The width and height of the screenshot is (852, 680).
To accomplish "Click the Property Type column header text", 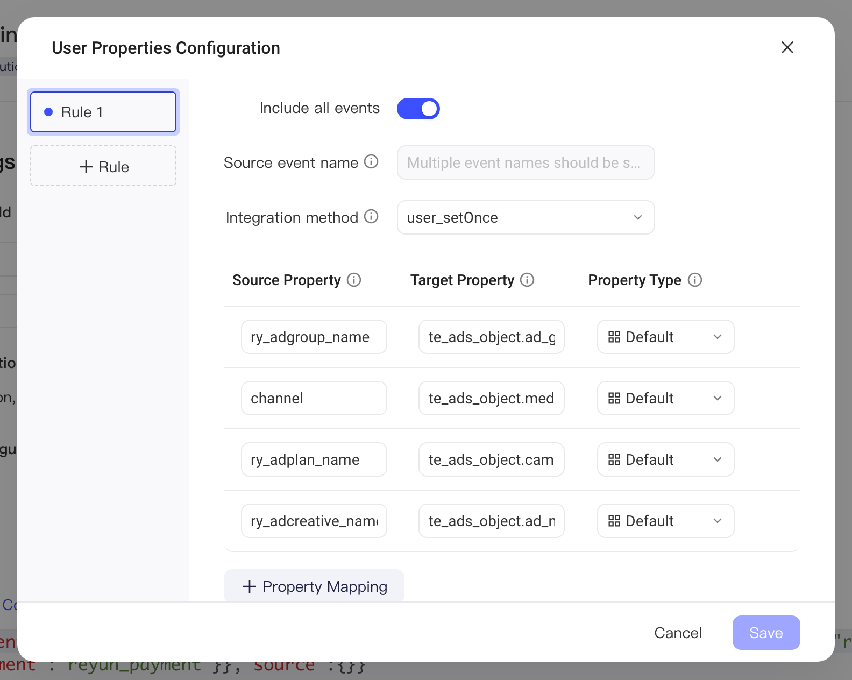I will pos(635,280).
